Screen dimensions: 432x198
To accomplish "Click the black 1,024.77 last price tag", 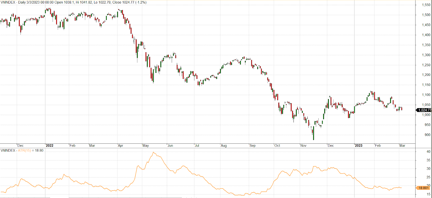I will click(x=424, y=110).
